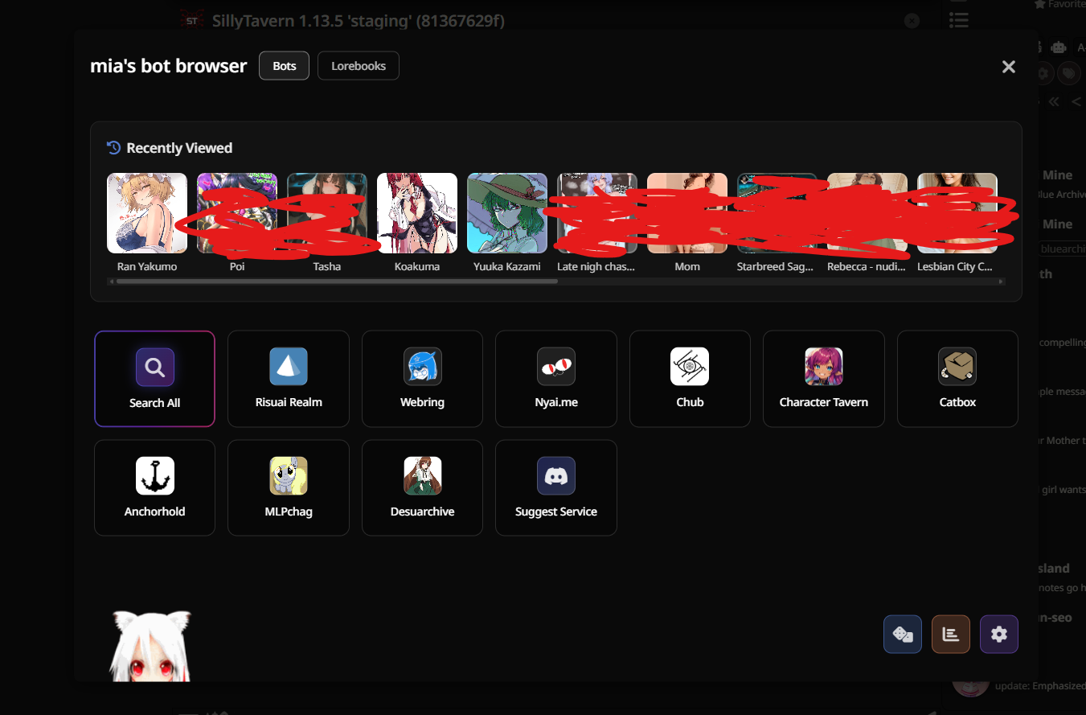Browse the Desuarchive source

pyautogui.click(x=422, y=487)
